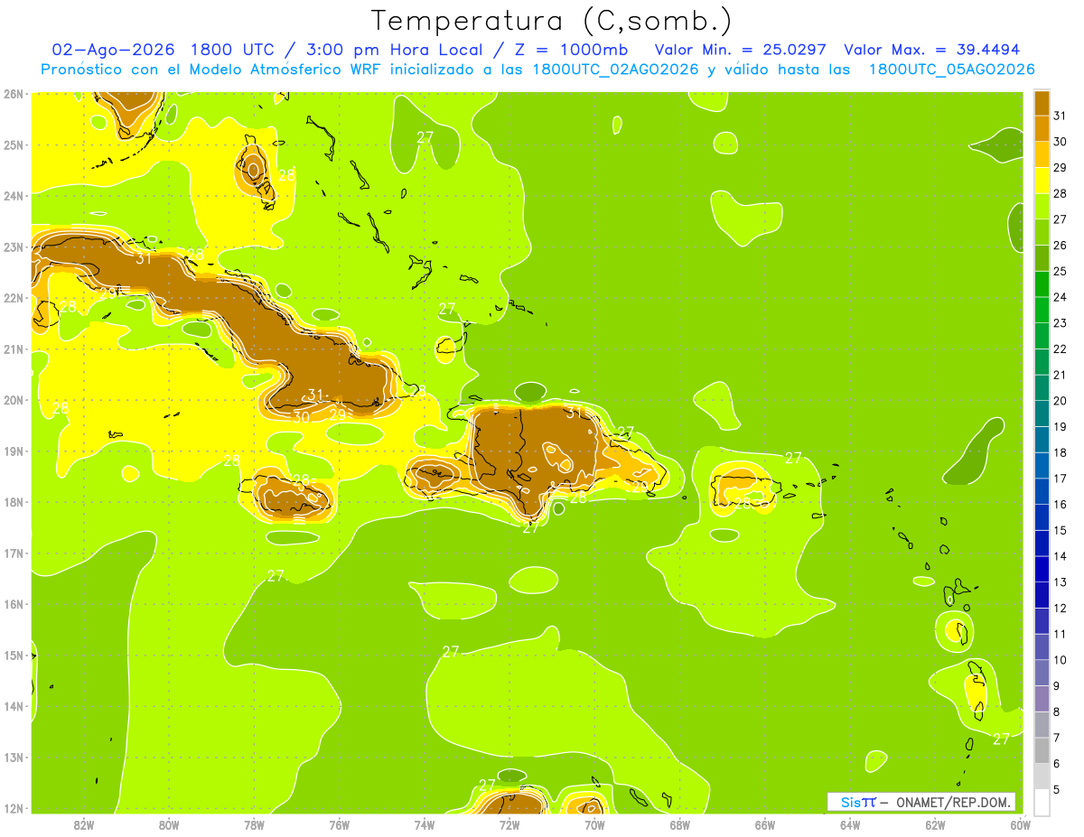The height and width of the screenshot is (837, 1084).
Task: Click the 66W longitude axis label
Action: point(765,824)
